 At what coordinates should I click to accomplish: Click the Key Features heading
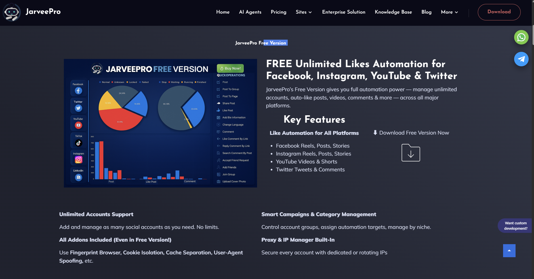tap(314, 119)
